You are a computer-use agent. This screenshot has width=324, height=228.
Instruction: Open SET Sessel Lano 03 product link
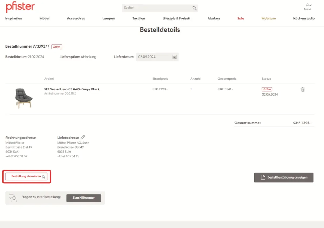click(72, 89)
